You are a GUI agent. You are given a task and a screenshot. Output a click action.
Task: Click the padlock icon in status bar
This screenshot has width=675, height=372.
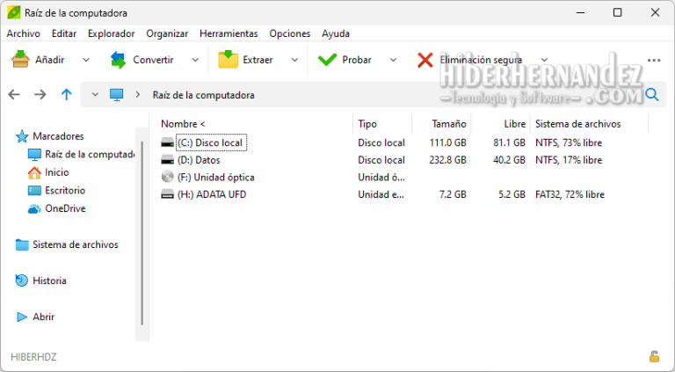tap(654, 356)
